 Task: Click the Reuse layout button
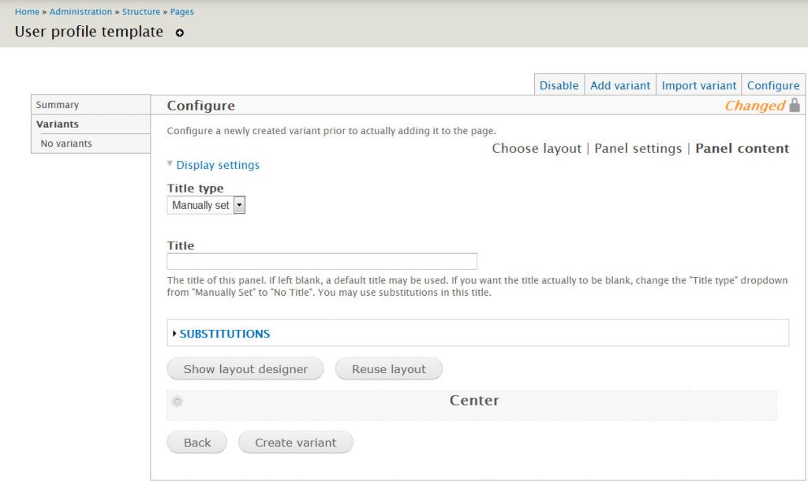pos(388,369)
